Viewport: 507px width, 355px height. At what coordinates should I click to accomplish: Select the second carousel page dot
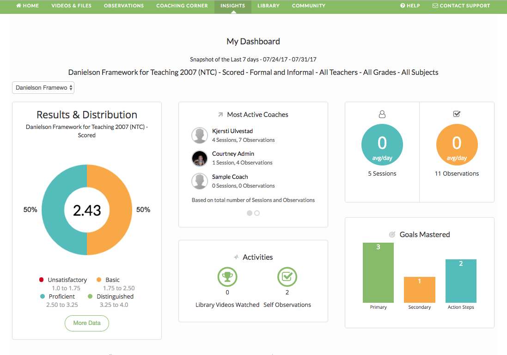[x=257, y=213]
